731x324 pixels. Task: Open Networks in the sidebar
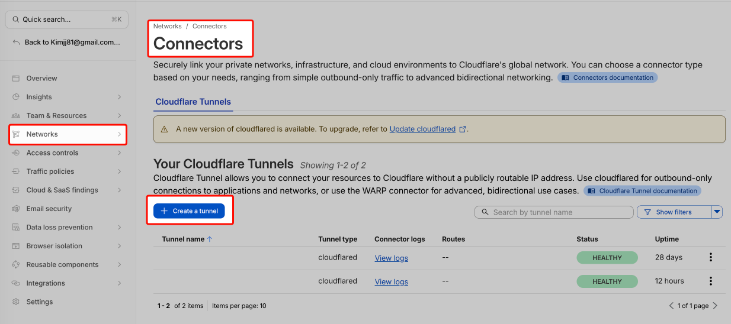[x=68, y=134]
